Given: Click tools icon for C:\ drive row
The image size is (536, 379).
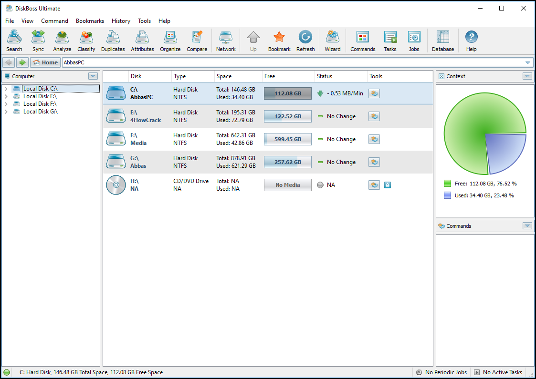Looking at the screenshot, I should [374, 93].
